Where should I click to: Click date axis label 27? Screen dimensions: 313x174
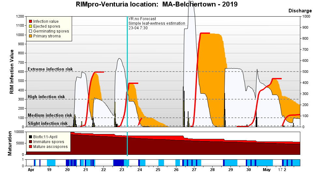tap(194, 170)
